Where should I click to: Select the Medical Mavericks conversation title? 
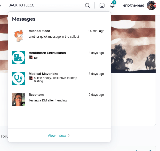tap(43, 74)
